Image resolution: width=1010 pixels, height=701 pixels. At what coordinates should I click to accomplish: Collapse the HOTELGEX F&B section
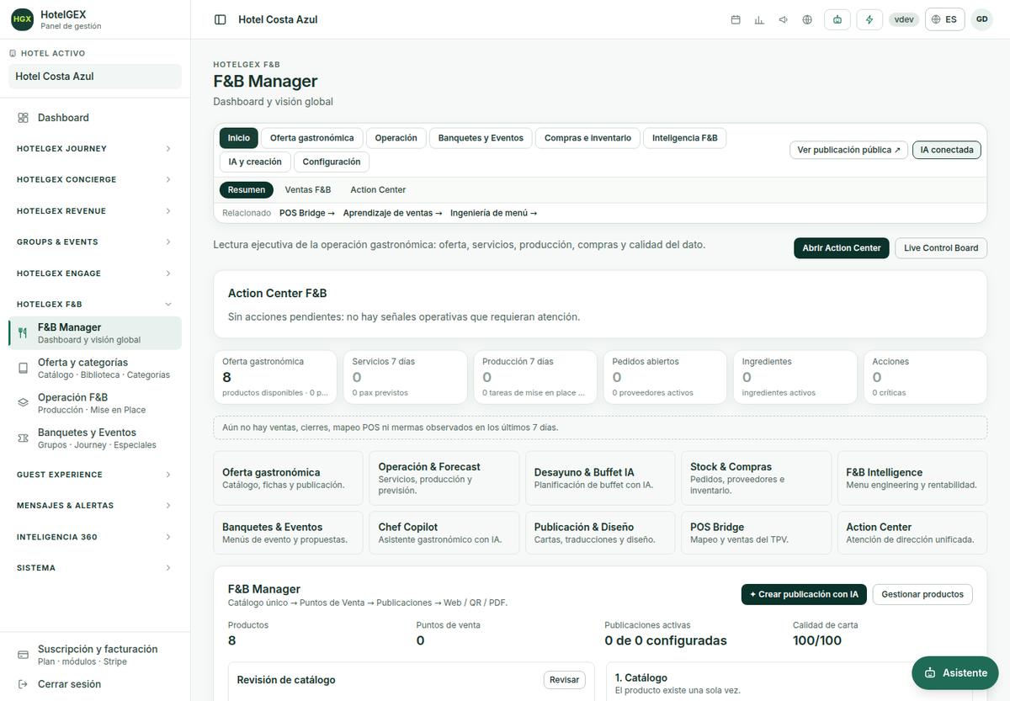[x=95, y=304]
